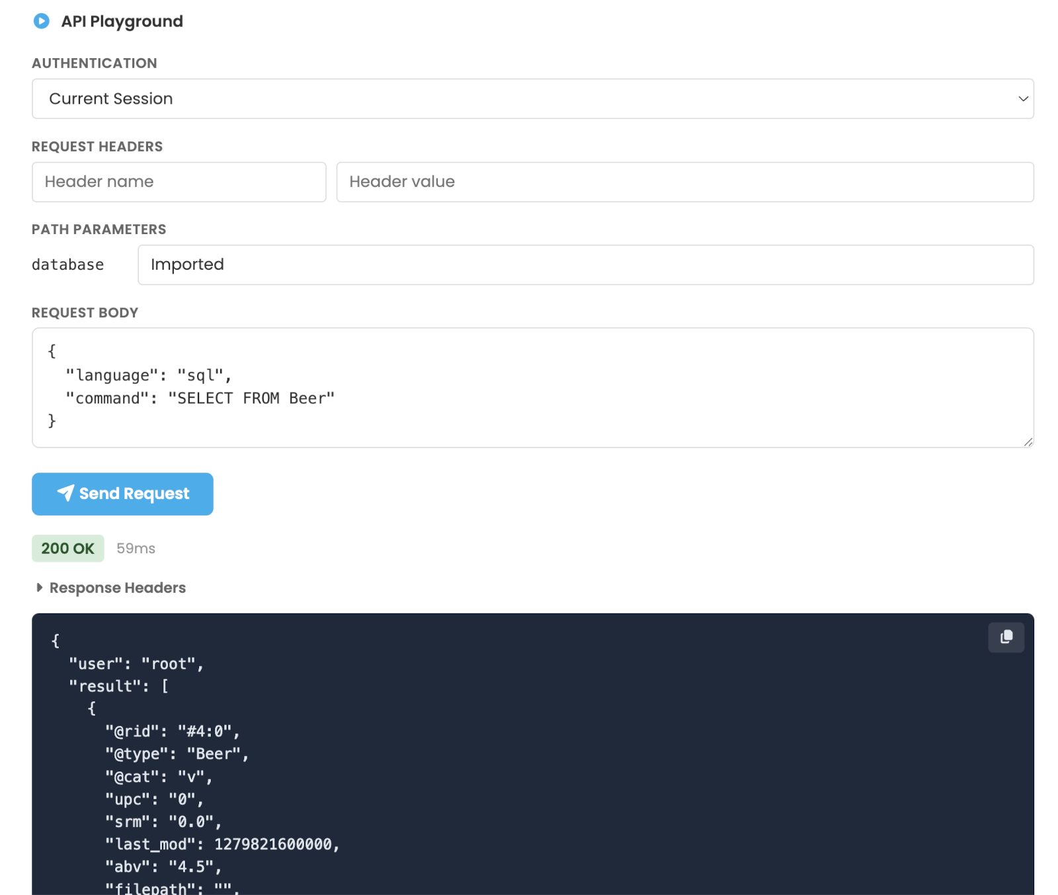Send the request with the Send Request button

pyautogui.click(x=122, y=494)
